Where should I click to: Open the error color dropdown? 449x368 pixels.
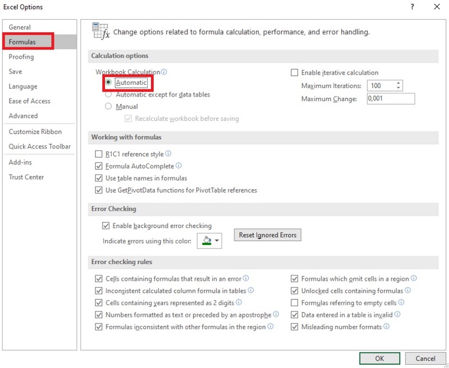coord(216,240)
